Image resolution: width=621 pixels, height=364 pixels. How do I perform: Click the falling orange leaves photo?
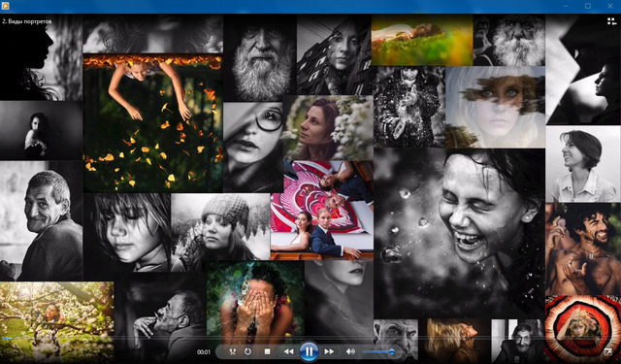152,123
